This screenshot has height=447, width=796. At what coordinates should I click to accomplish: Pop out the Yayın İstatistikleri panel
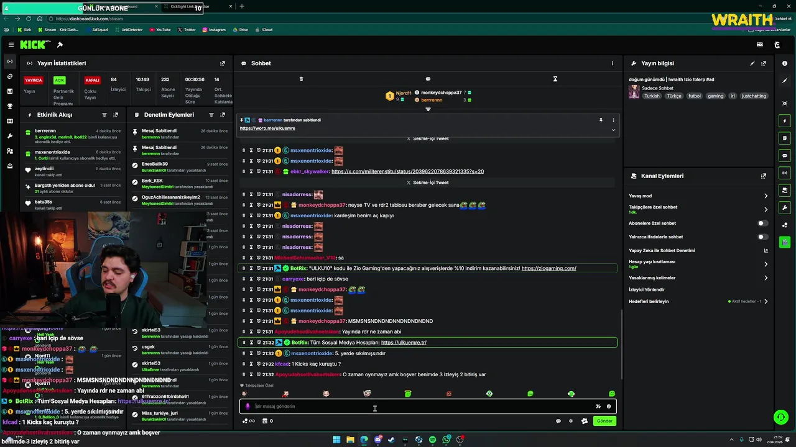pyautogui.click(x=222, y=63)
